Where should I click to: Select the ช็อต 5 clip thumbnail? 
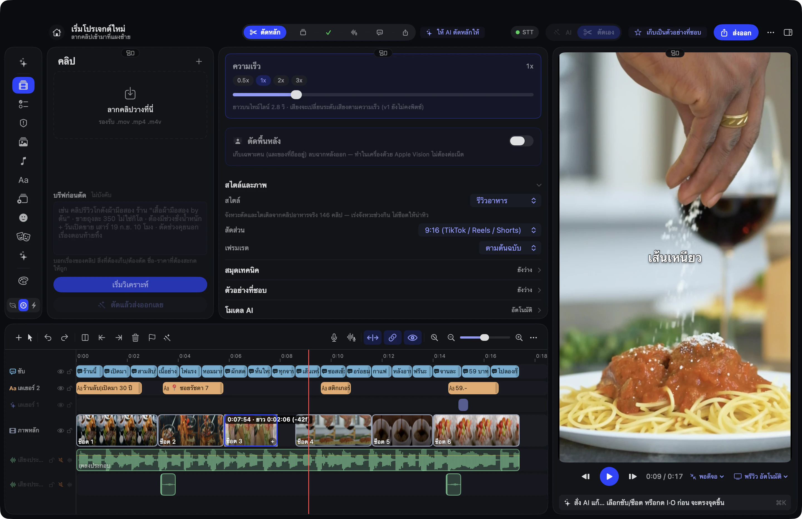coord(402,430)
